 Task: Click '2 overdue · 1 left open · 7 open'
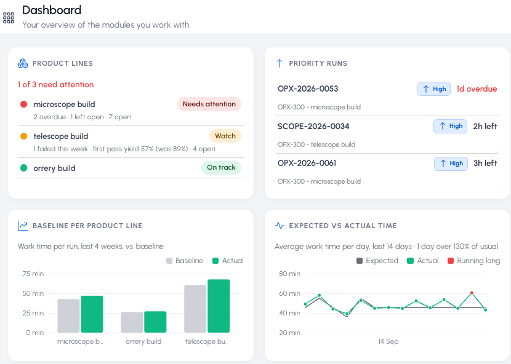click(x=82, y=117)
